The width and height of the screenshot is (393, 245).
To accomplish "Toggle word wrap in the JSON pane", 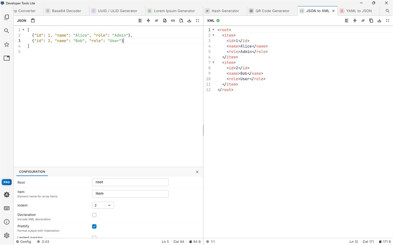I will pyautogui.click(x=156, y=21).
